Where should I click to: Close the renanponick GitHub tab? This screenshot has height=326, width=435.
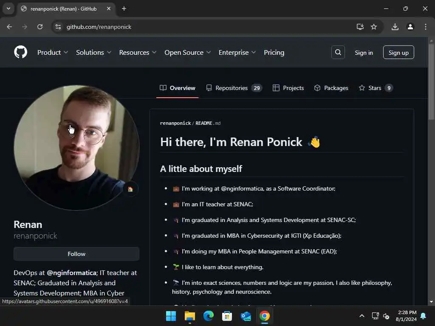click(x=109, y=8)
